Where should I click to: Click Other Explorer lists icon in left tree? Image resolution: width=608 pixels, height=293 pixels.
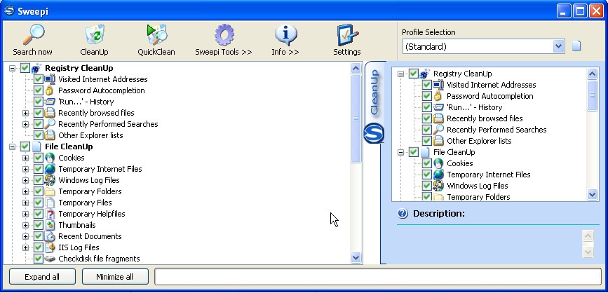coord(50,136)
